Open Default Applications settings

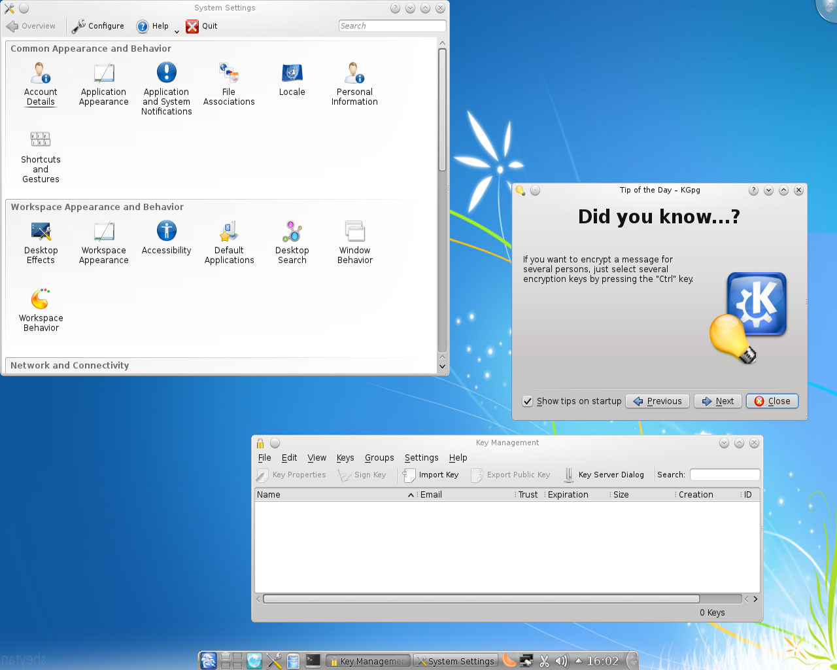[x=229, y=242]
